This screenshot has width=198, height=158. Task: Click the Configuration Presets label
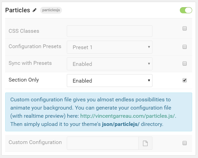(35, 46)
